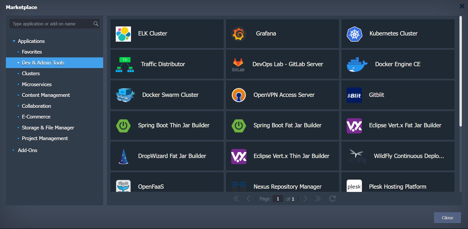Click the Plesk logo icon
This screenshot has width=468, height=229.
tap(354, 186)
